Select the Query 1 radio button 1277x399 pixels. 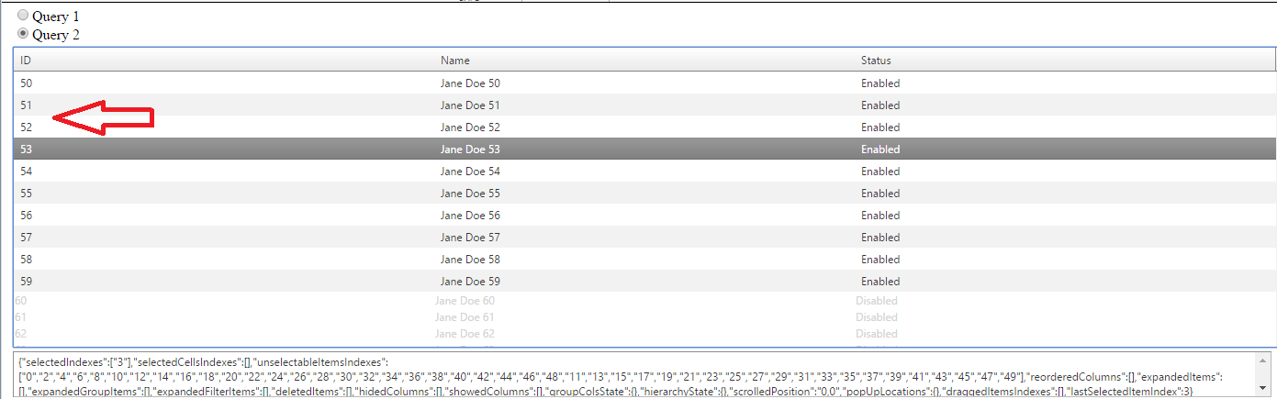[x=23, y=16]
